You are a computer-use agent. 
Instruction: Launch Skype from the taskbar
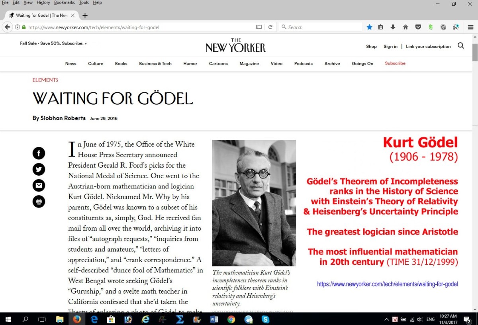tap(266, 319)
